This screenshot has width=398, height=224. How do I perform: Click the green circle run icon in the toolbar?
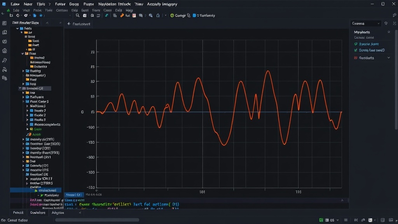(x=172, y=16)
